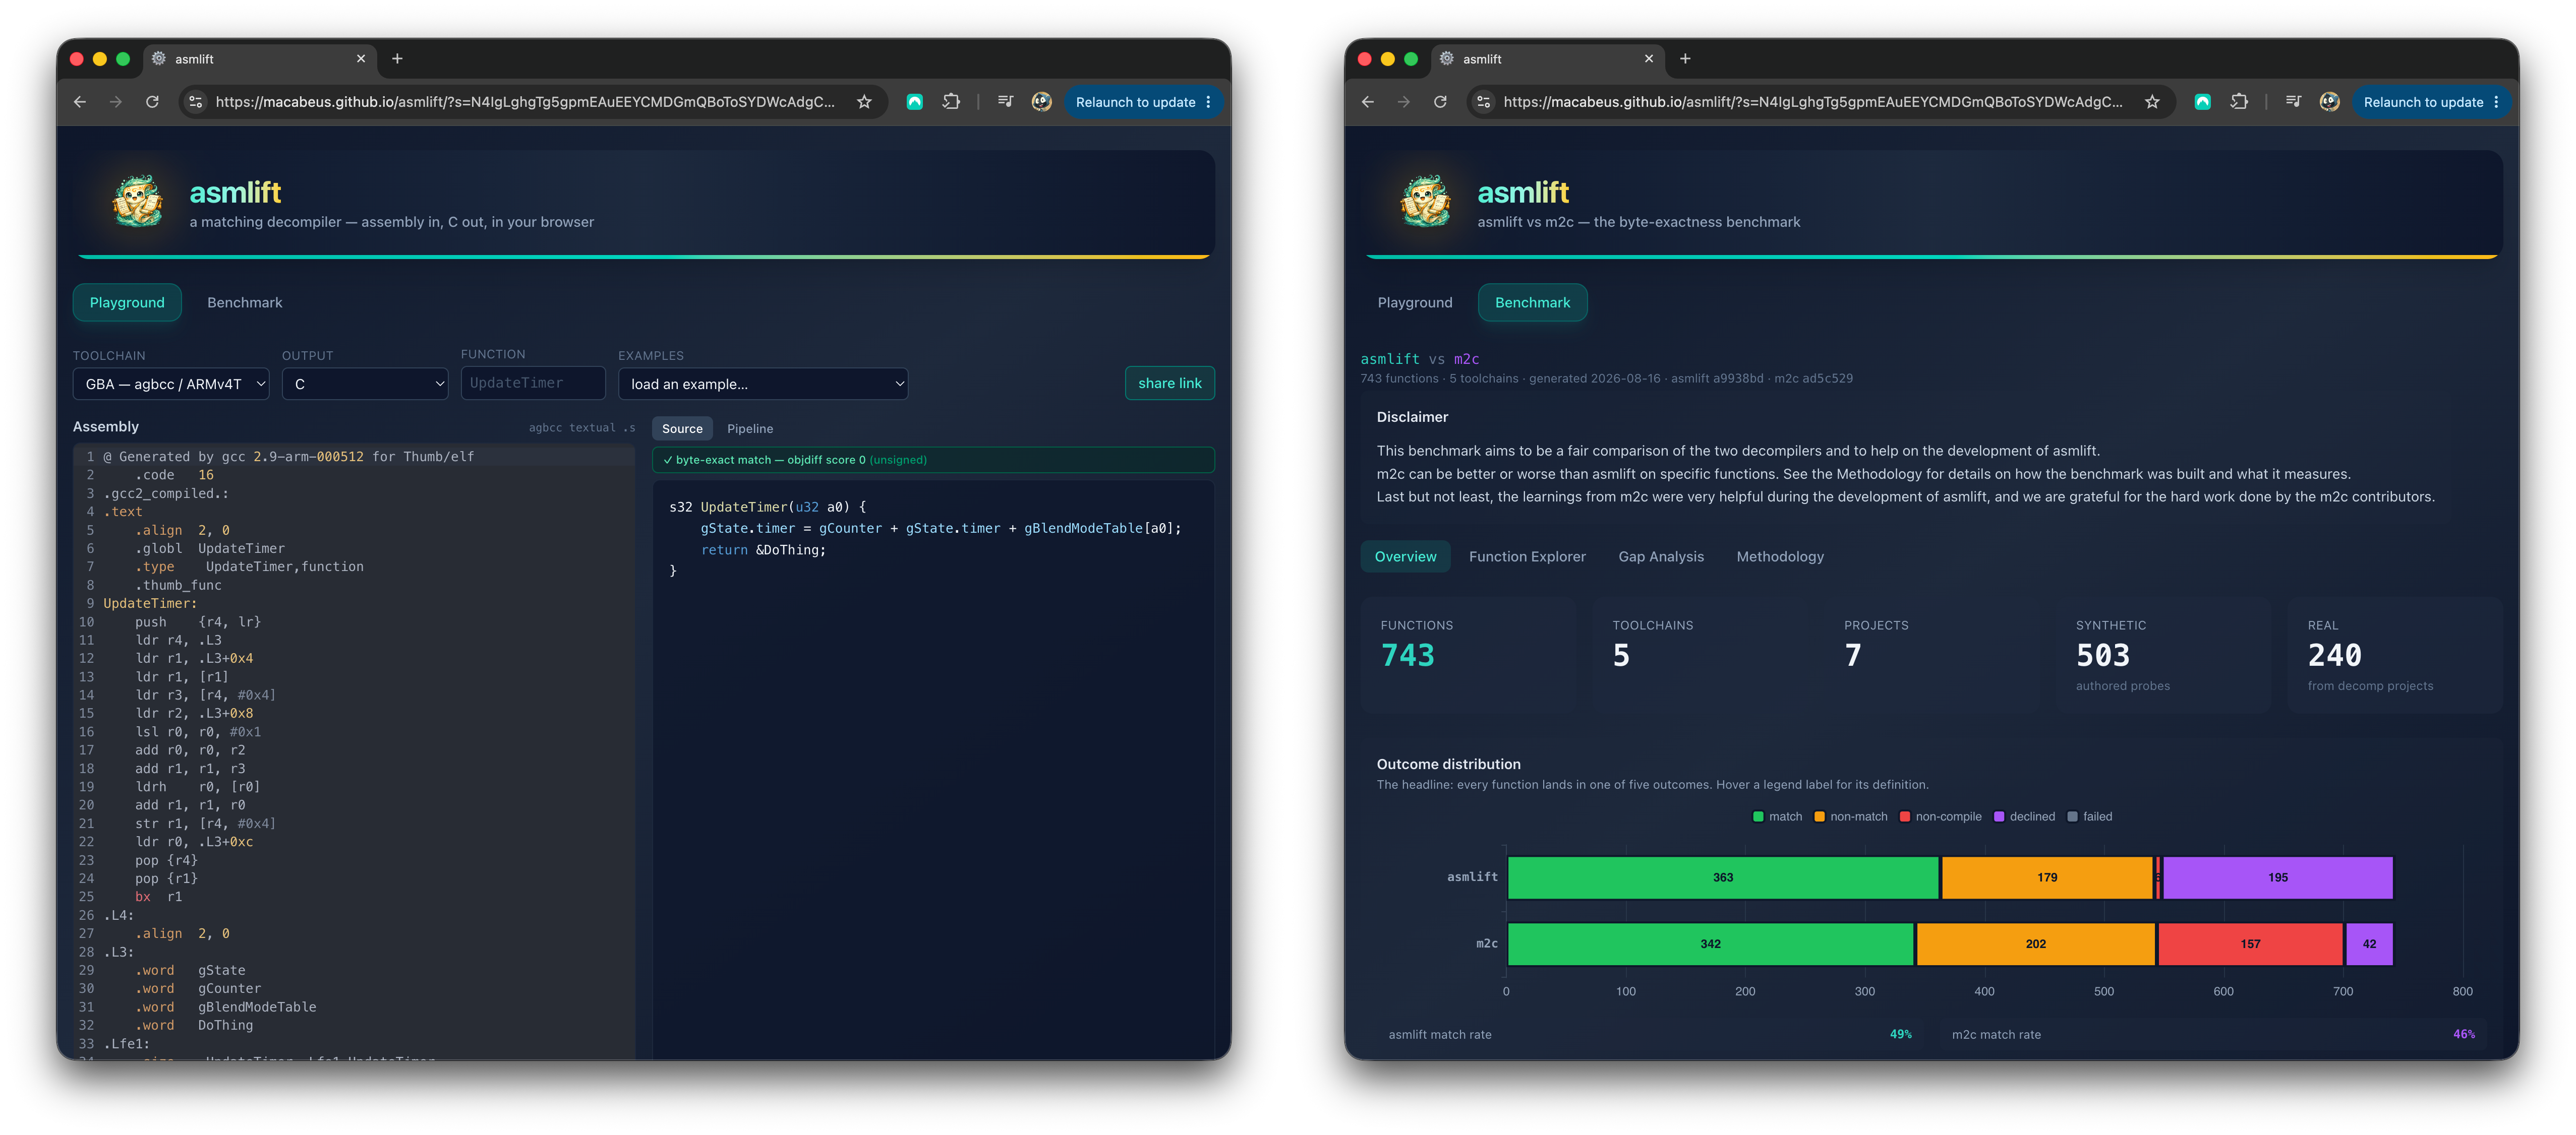The width and height of the screenshot is (2576, 1135).
Task: Click the asmlift mascot logo in left window
Action: click(138, 202)
